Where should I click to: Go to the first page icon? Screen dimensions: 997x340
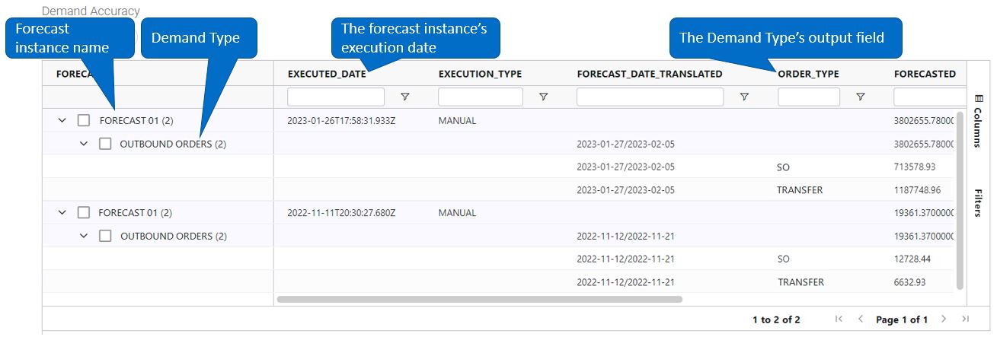tap(839, 319)
